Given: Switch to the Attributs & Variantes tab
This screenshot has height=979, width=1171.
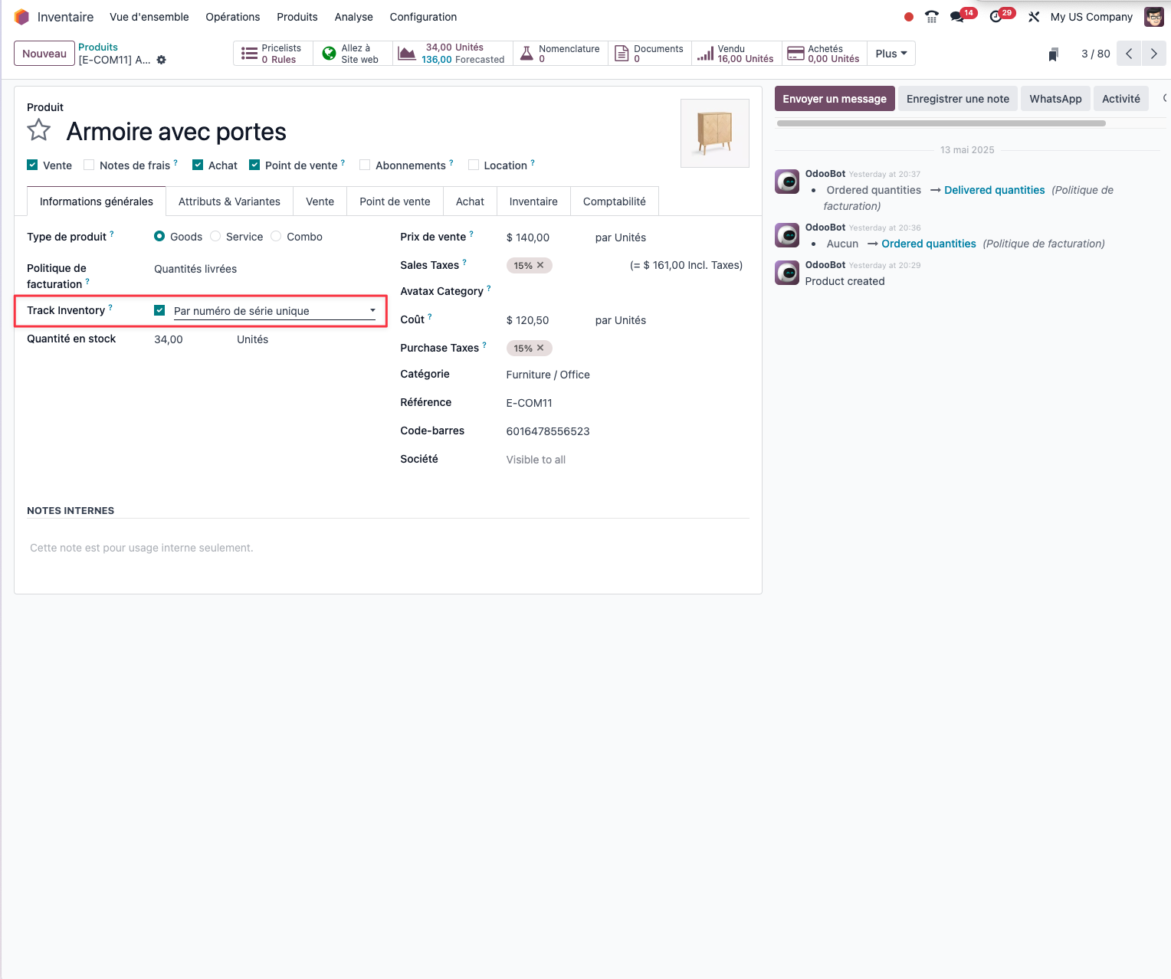Looking at the screenshot, I should [229, 201].
